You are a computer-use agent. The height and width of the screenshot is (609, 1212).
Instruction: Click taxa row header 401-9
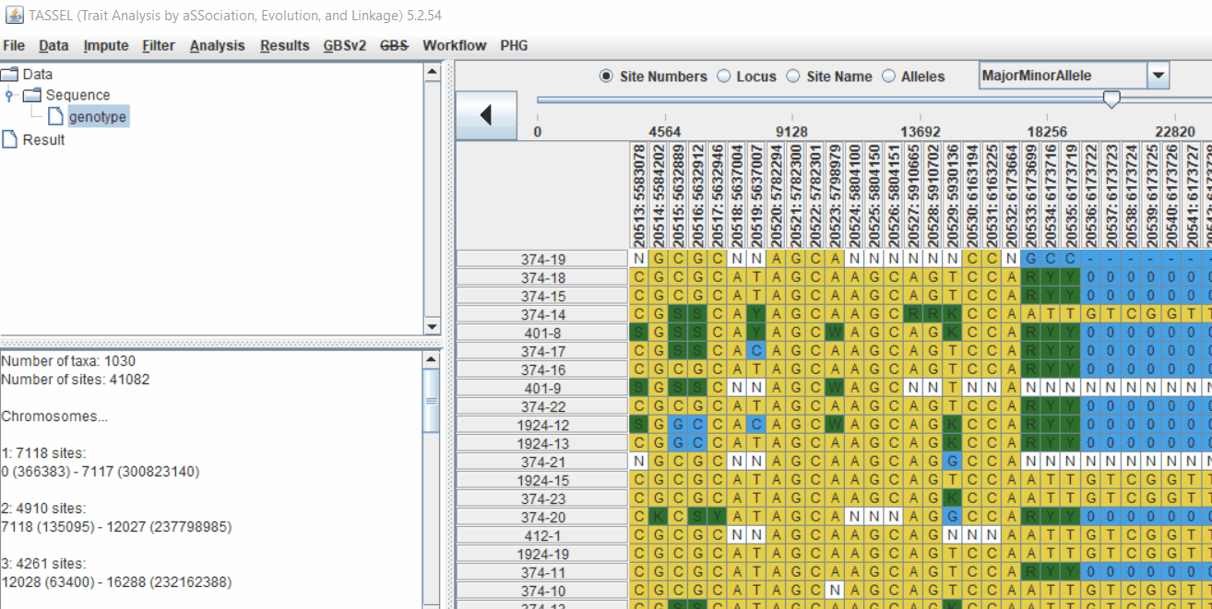[x=542, y=388]
